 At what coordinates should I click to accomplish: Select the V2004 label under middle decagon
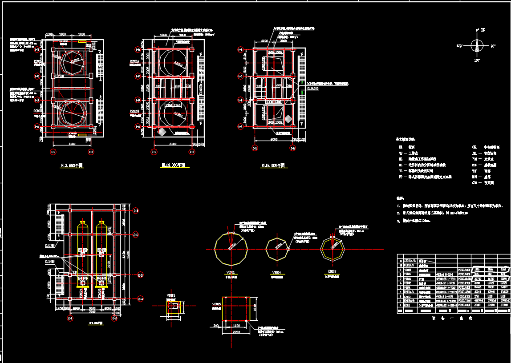click(277, 272)
